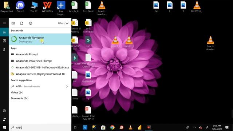Show hidden system tray icons

click(x=194, y=127)
